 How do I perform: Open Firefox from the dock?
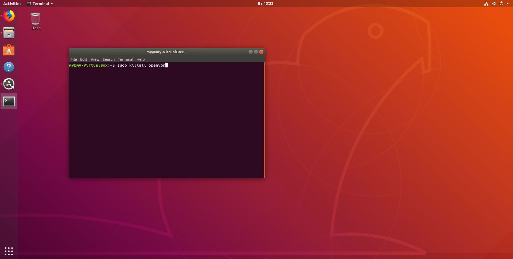[9, 16]
